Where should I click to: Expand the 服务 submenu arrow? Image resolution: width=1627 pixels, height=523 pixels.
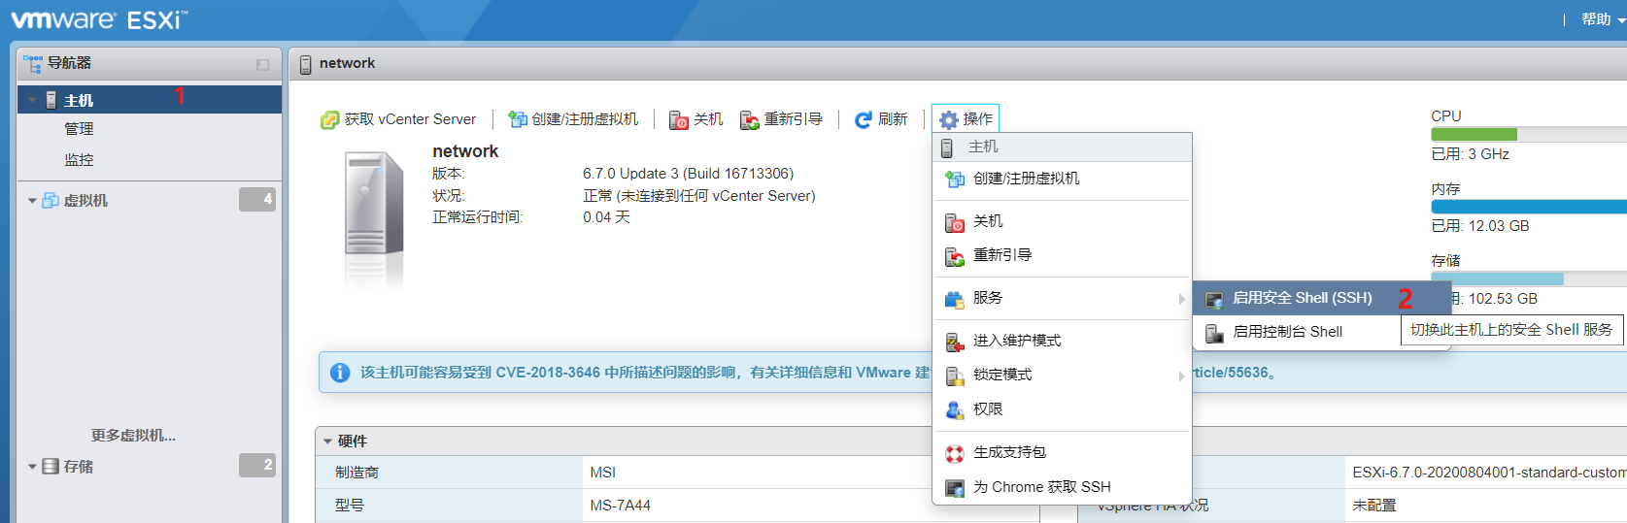(x=1181, y=299)
